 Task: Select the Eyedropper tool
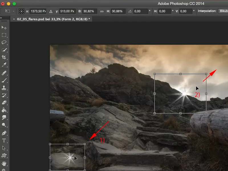pos(4,65)
